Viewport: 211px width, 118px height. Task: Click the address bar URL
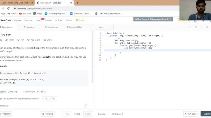(35, 9)
